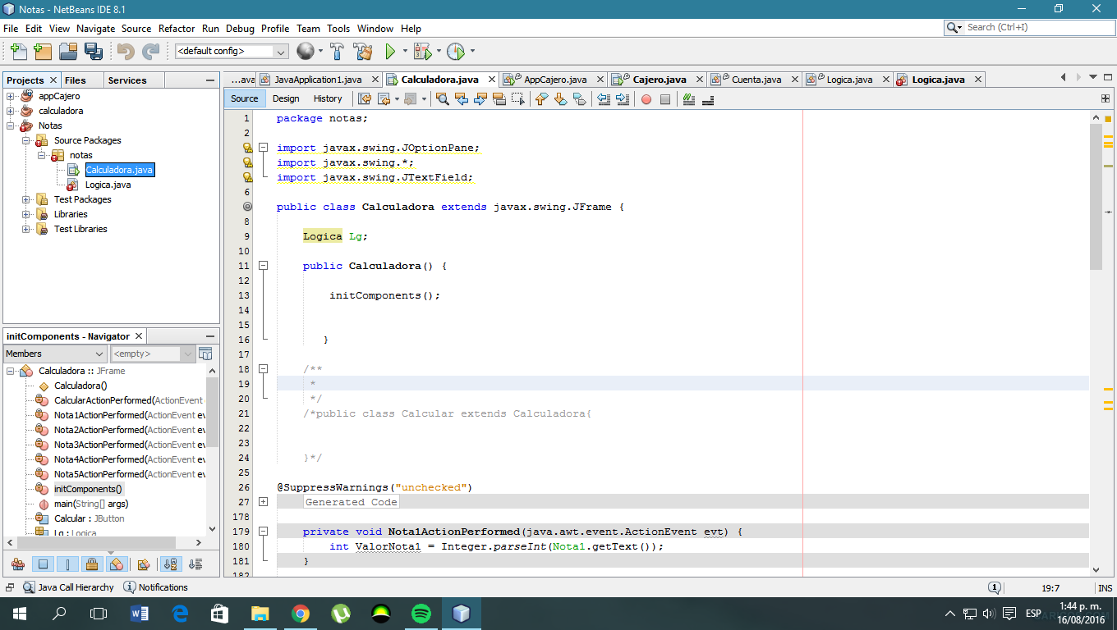This screenshot has width=1117, height=630.
Task: Click the Last Edit icon in editor toolbar
Action: pos(365,98)
